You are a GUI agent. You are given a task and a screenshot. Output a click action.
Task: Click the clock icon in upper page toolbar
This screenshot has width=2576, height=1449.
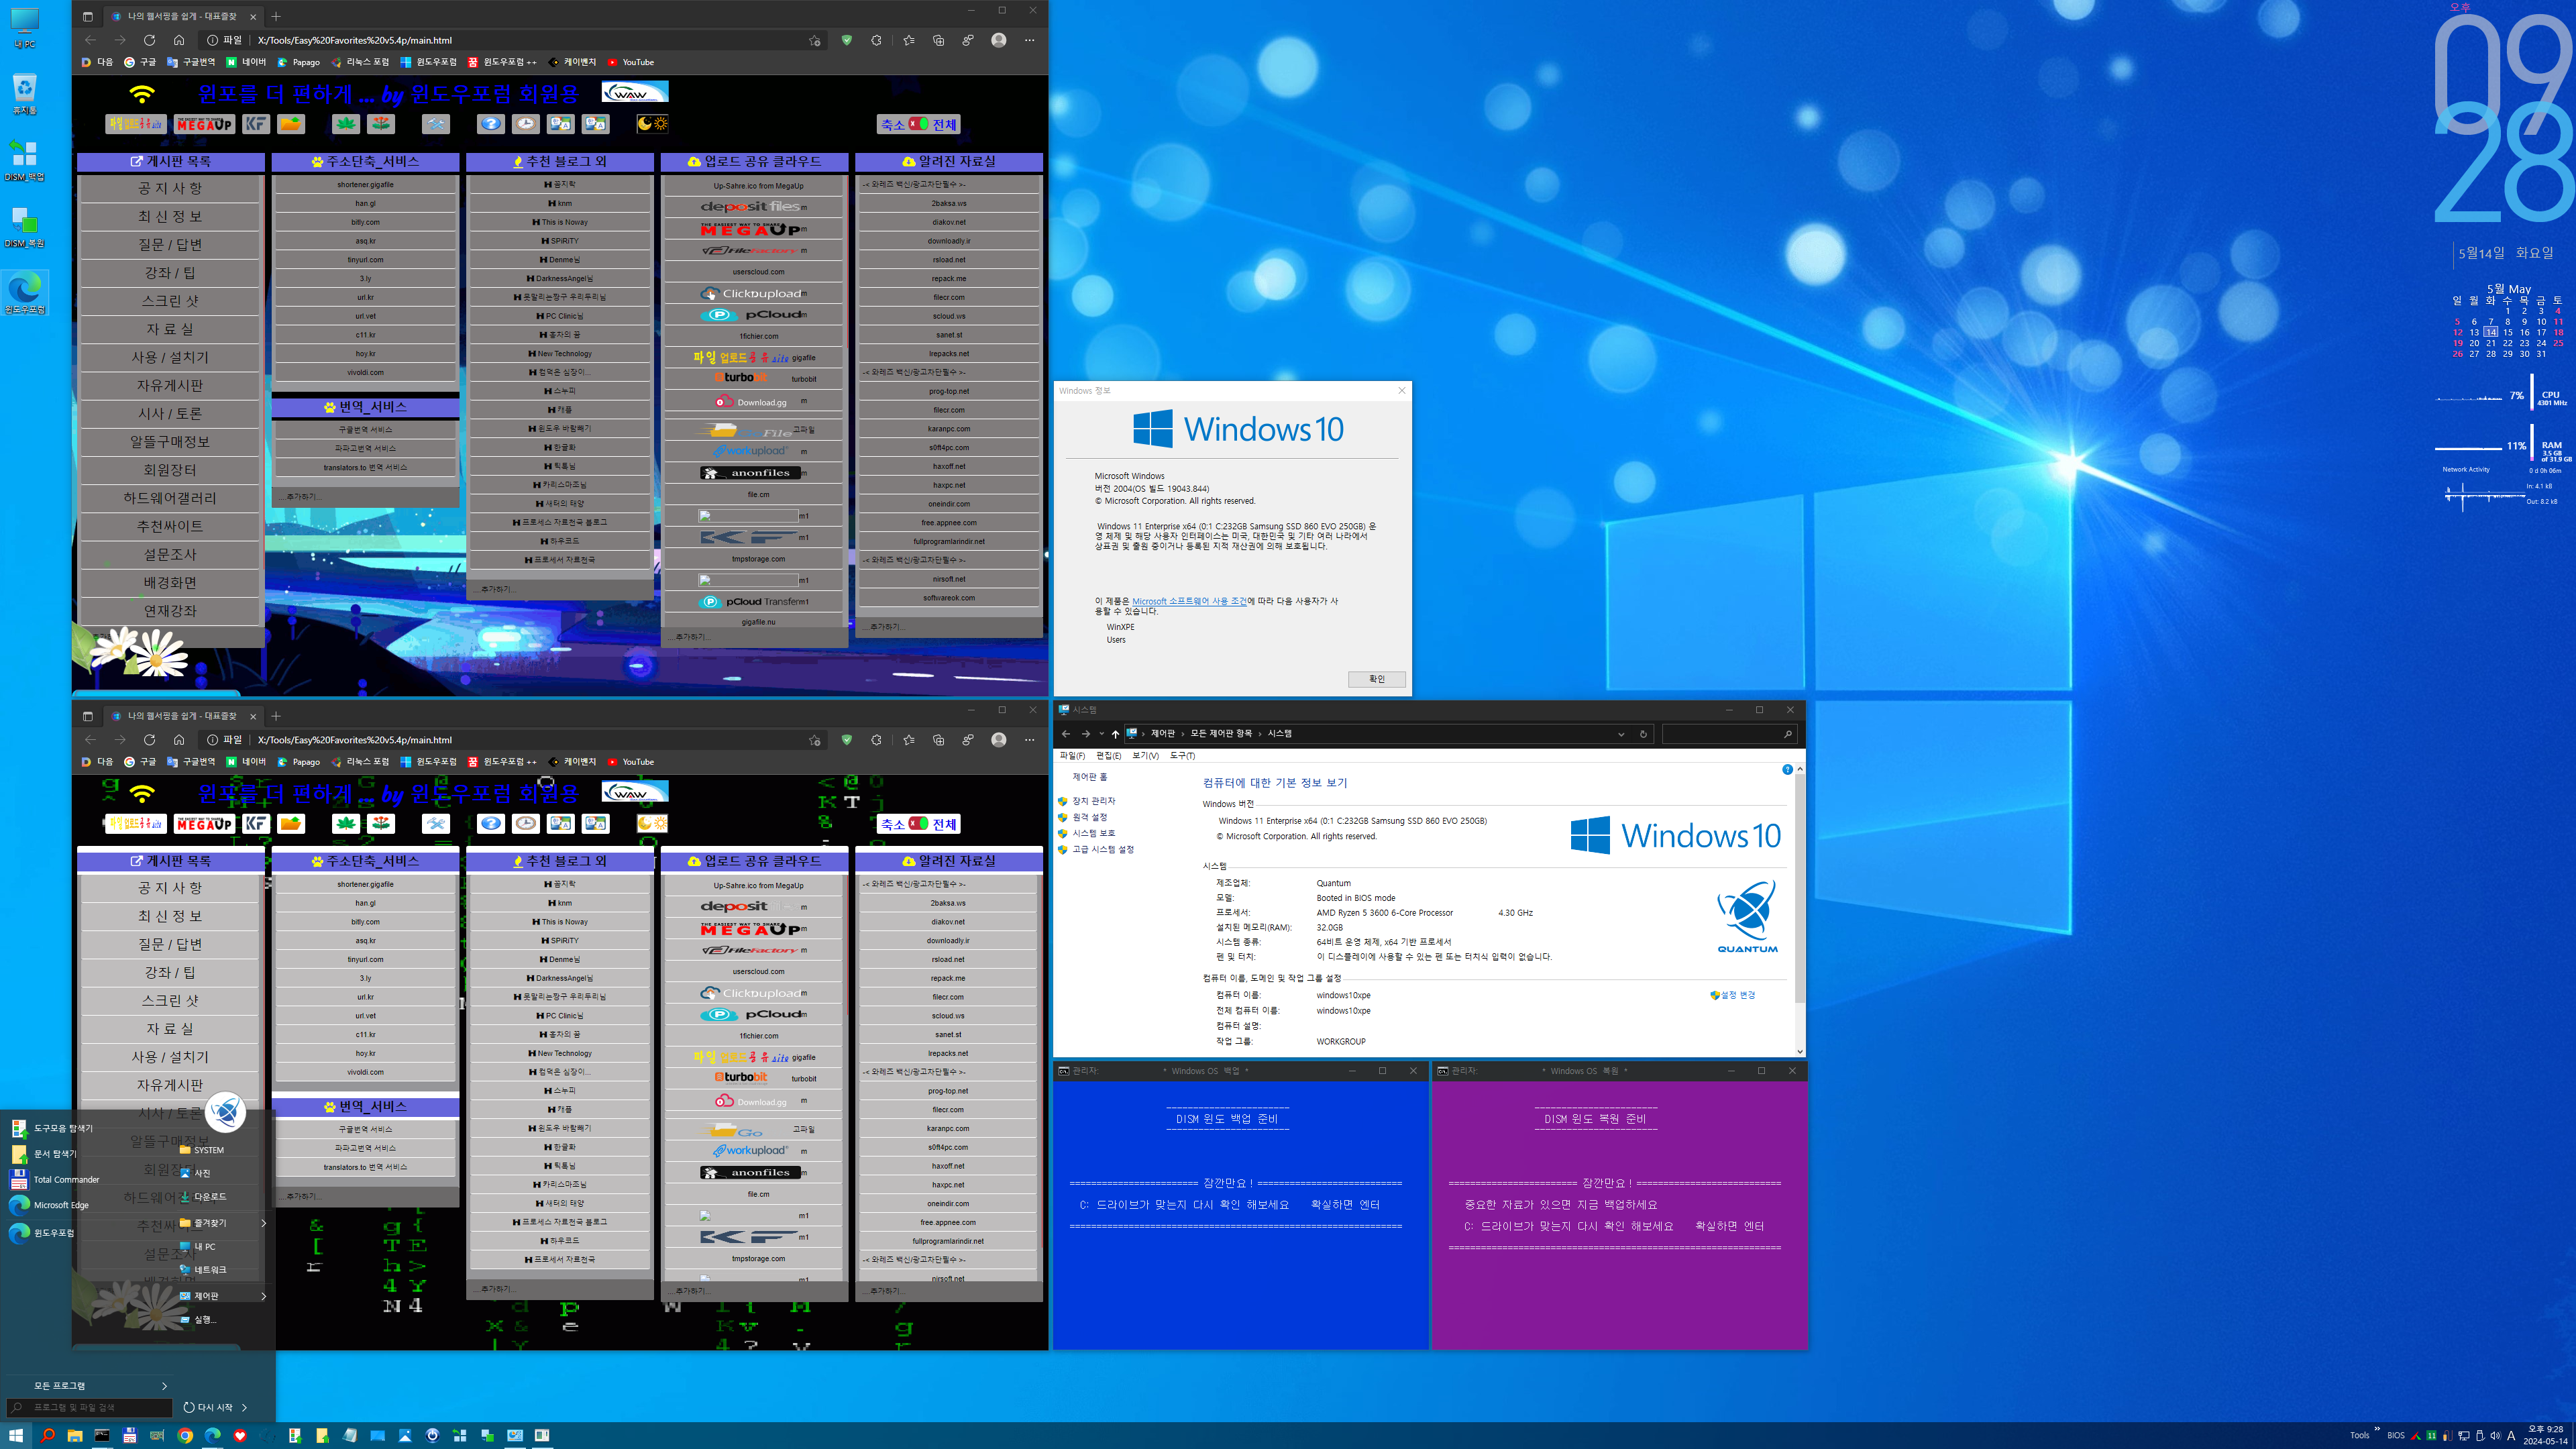[526, 124]
